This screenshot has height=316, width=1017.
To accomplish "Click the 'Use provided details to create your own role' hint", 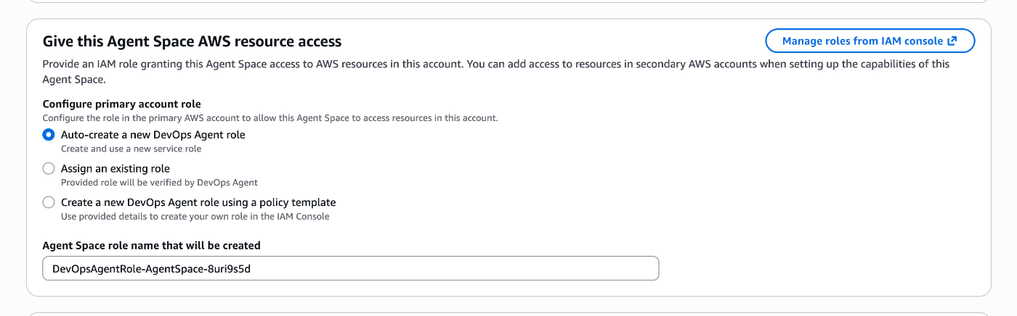I will click(x=195, y=217).
